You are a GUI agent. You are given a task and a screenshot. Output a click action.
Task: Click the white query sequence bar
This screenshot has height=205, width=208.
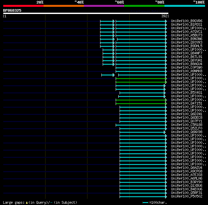pyautogui.click(x=86, y=13)
